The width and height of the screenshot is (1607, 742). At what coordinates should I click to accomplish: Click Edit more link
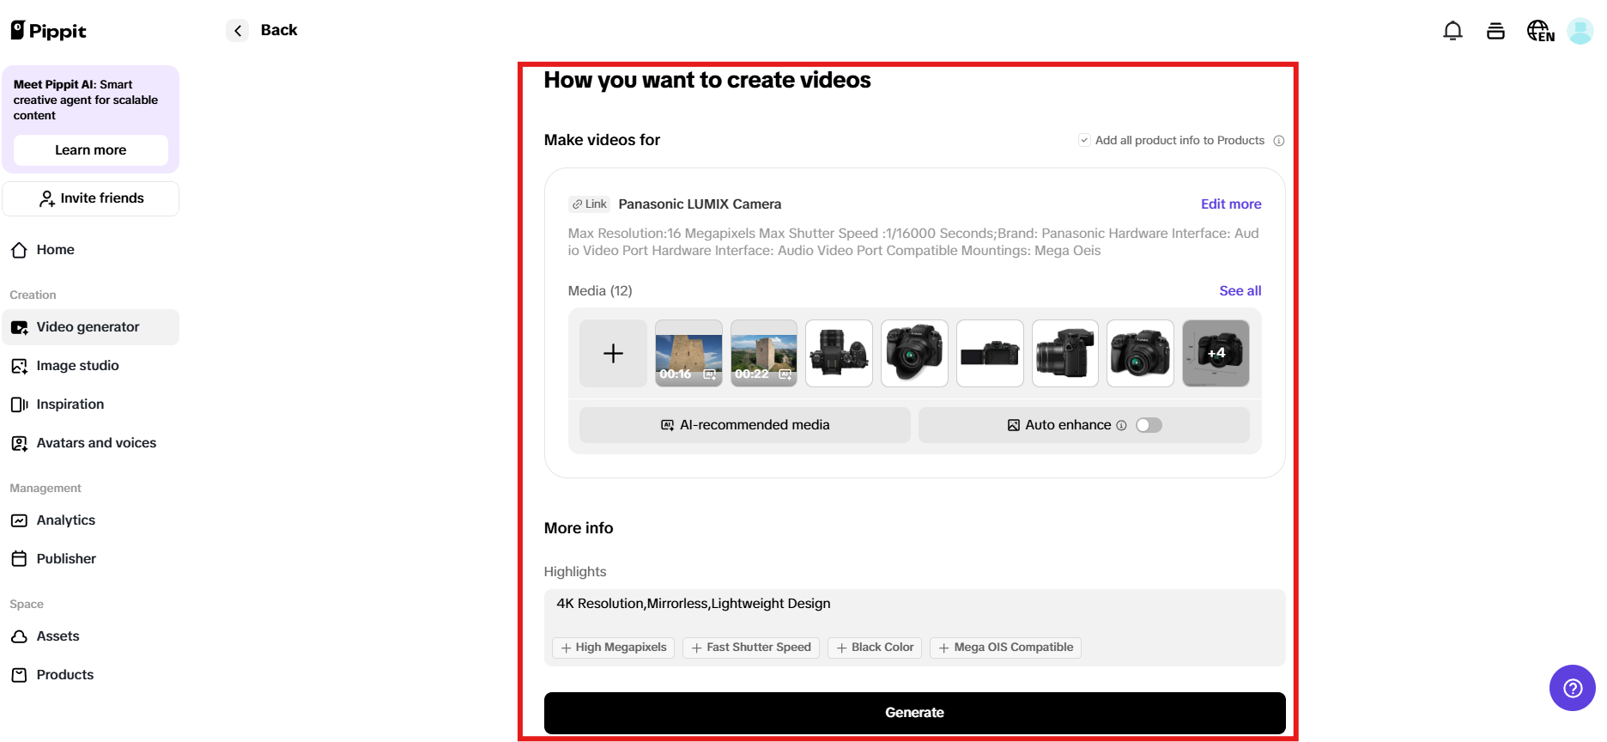(1231, 204)
